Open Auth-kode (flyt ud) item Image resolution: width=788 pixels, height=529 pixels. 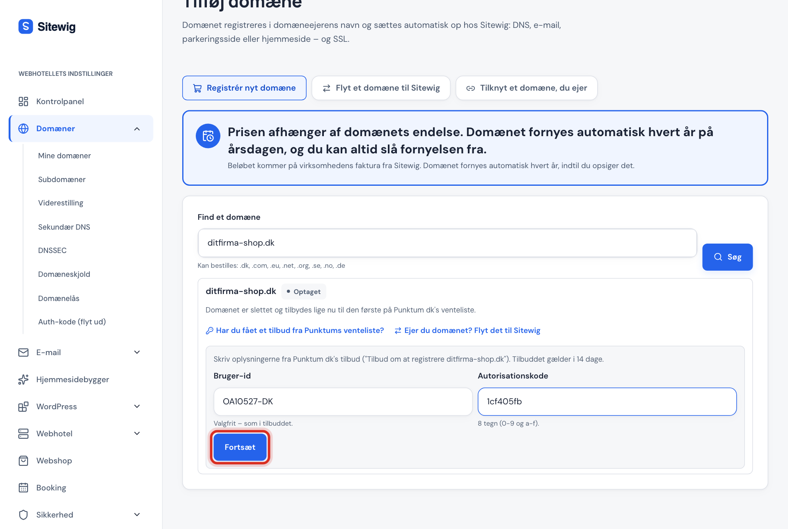pos(72,322)
